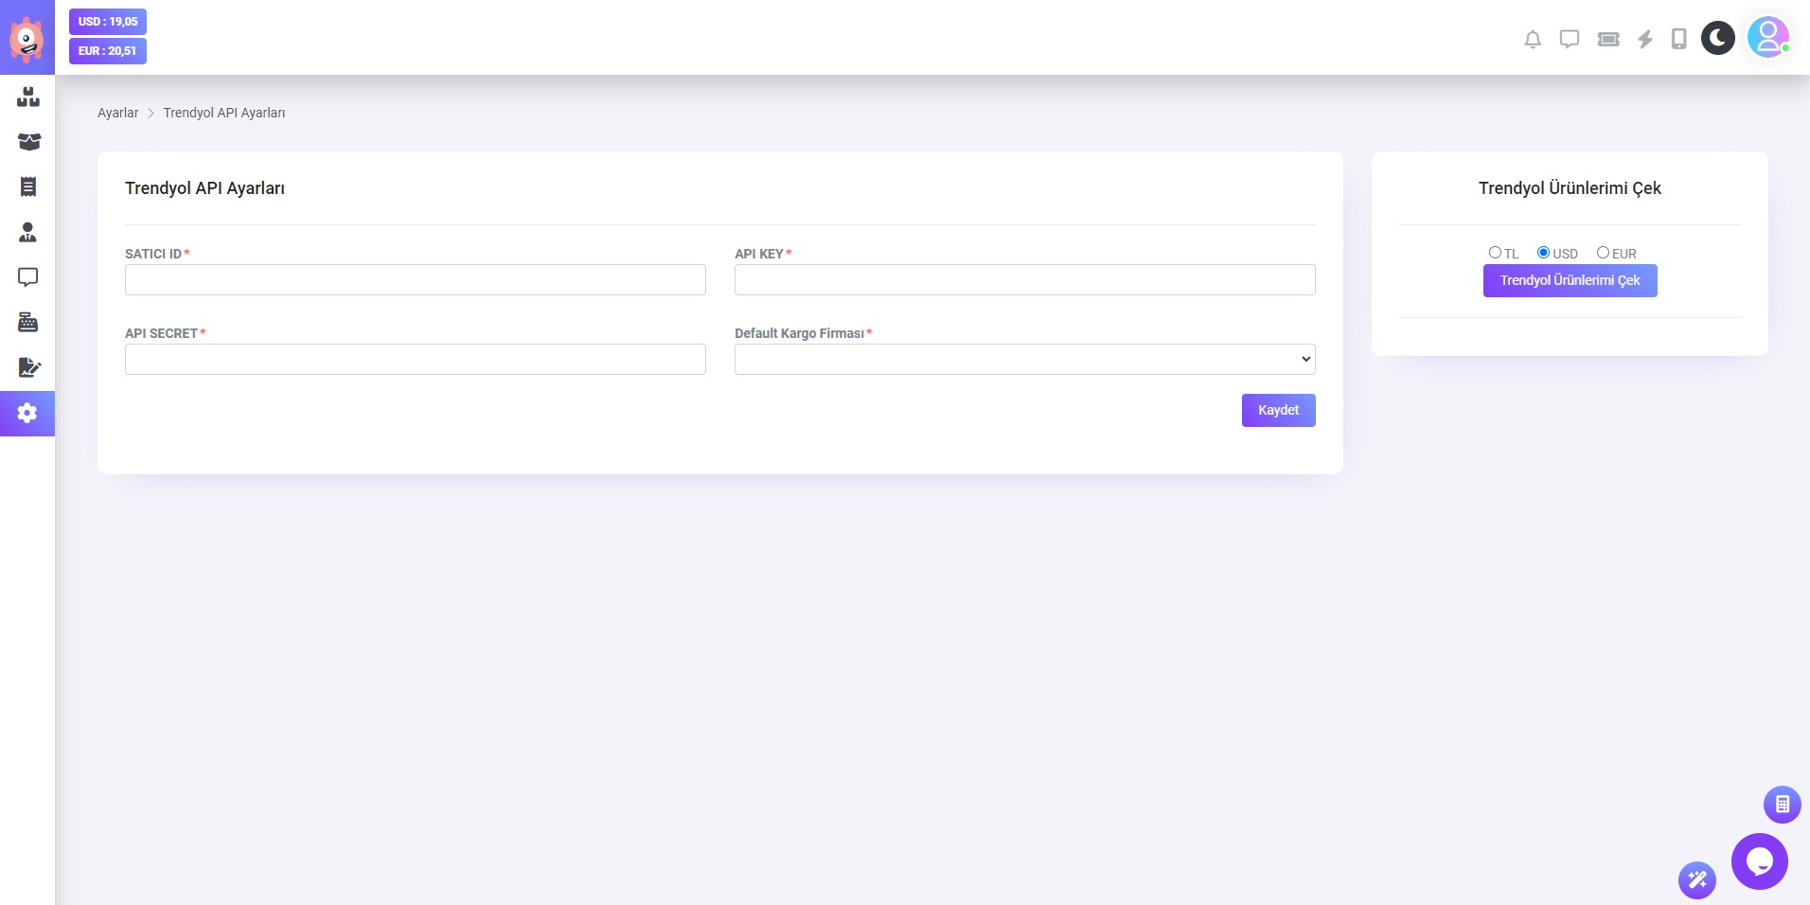Select the TL currency radio button
This screenshot has height=905, width=1810.
pyautogui.click(x=1495, y=253)
